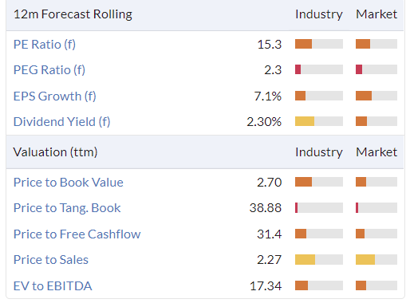Click the Market column header in forecast section
This screenshot has width=410, height=303.
pyautogui.click(x=376, y=14)
